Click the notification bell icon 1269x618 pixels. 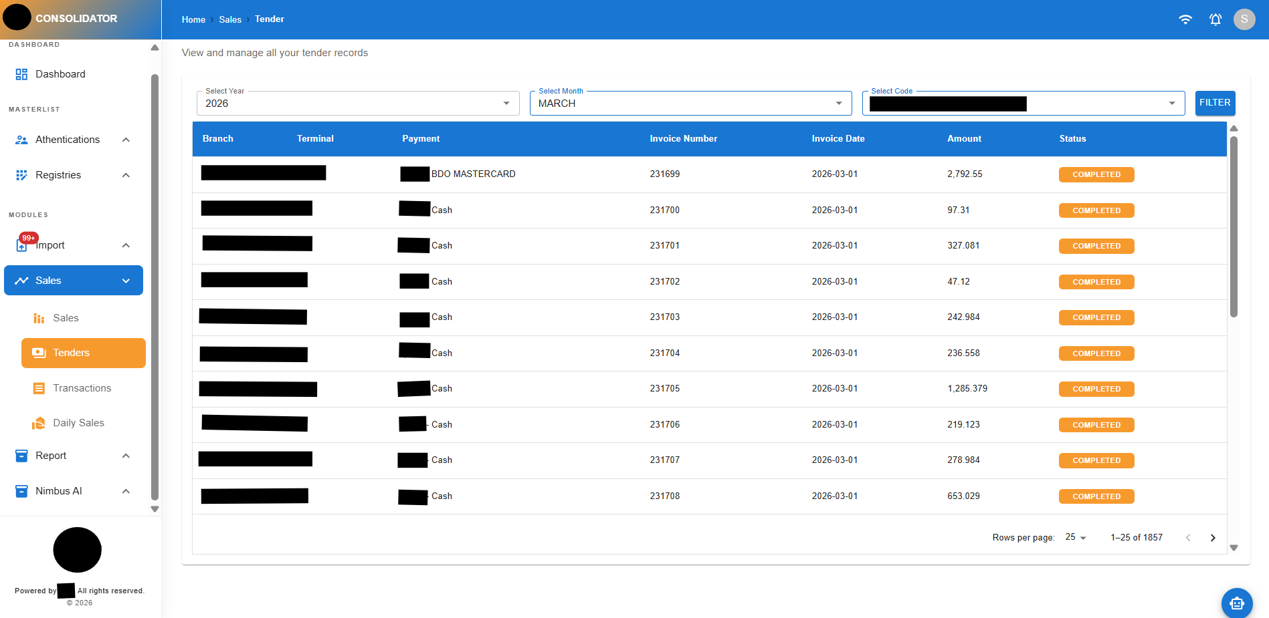pyautogui.click(x=1215, y=19)
